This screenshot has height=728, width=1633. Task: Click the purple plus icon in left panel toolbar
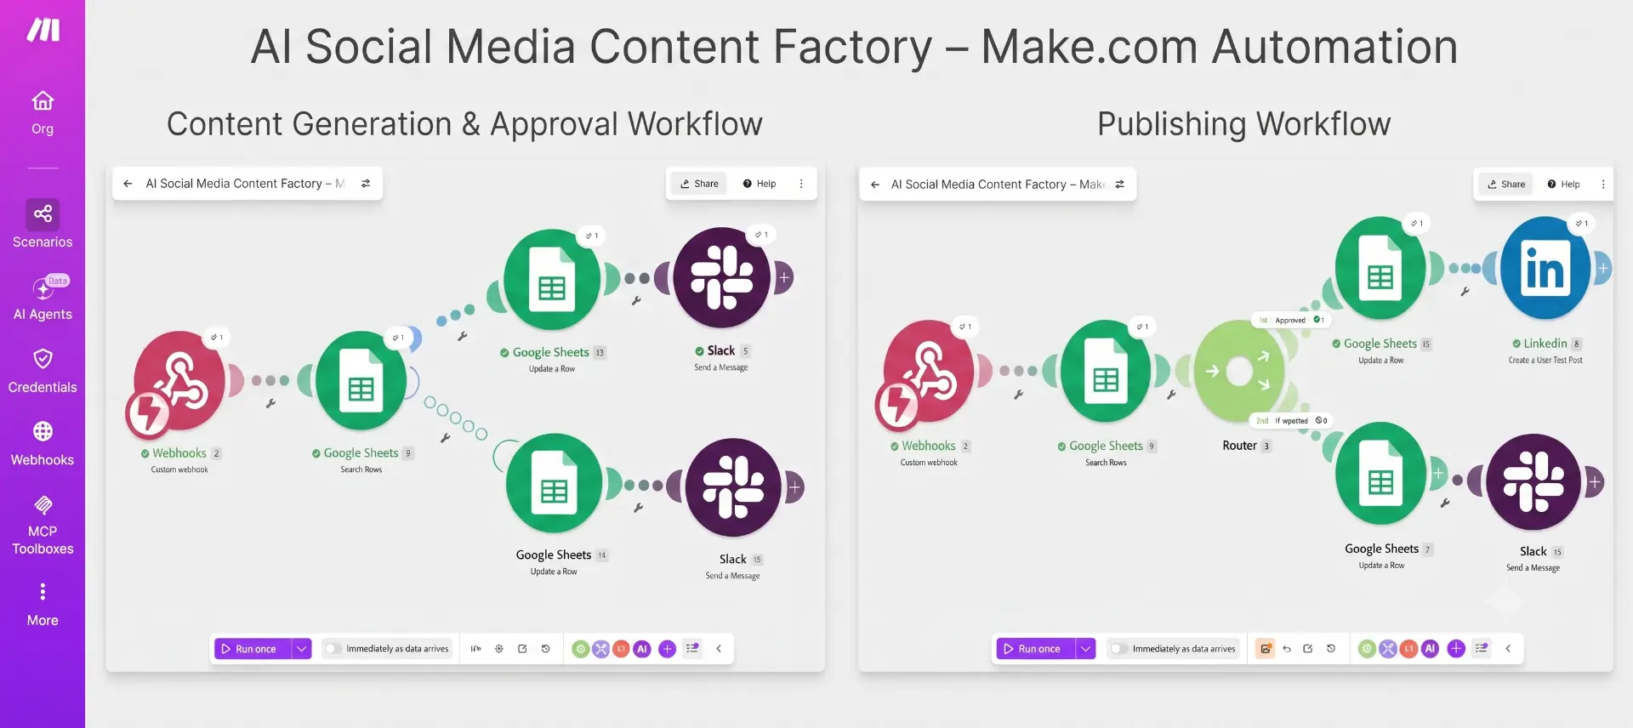click(668, 649)
